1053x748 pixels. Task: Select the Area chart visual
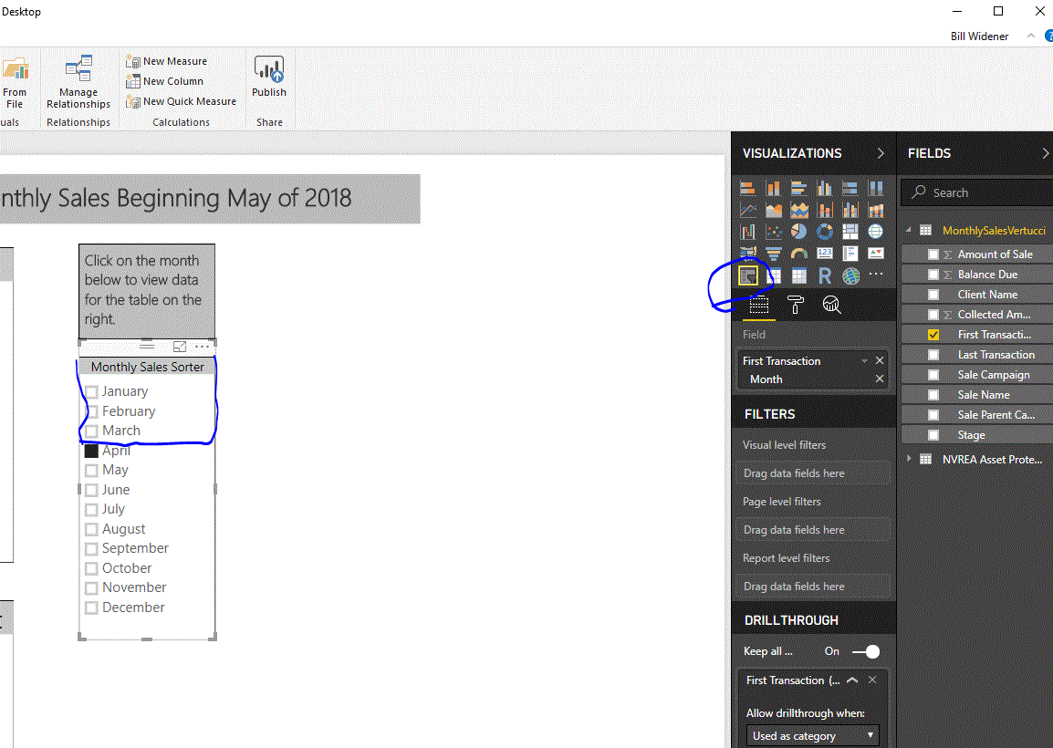[773, 210]
